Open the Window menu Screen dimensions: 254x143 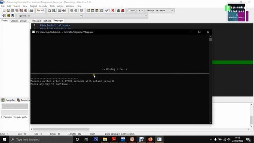pos(70,6)
